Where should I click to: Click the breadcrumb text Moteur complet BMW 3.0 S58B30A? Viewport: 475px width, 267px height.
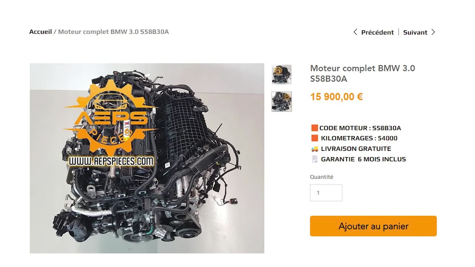pos(114,32)
